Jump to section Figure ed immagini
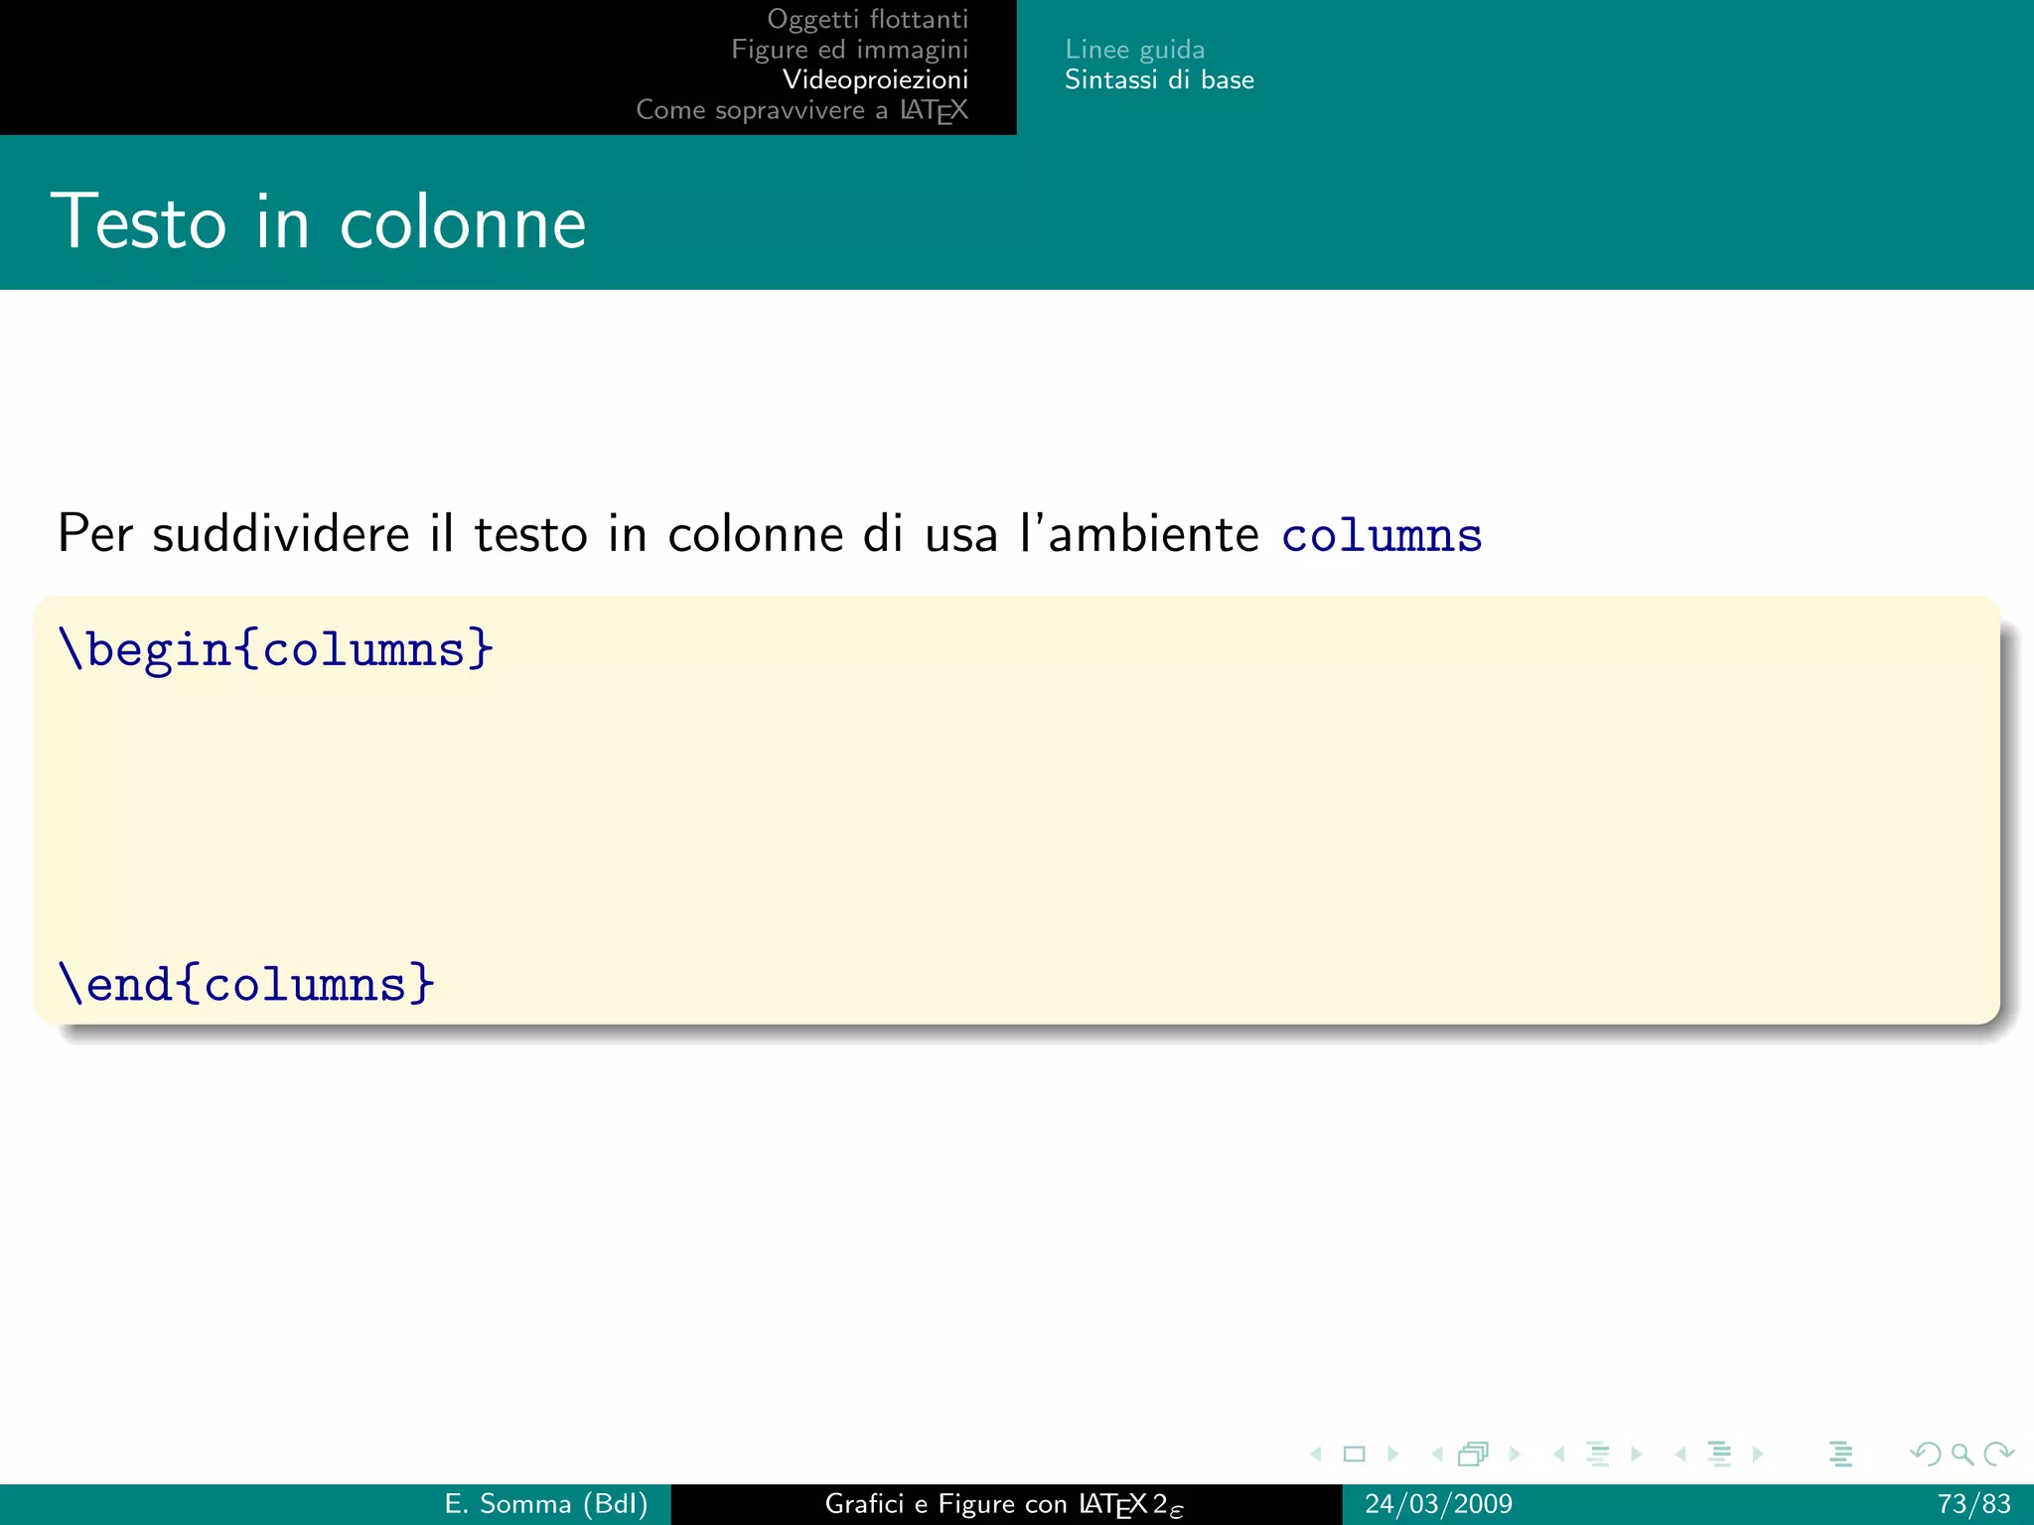 850,49
